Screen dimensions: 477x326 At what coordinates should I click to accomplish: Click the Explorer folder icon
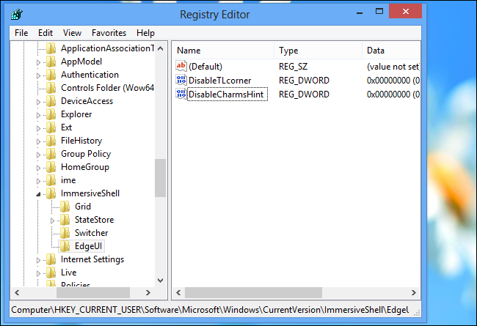click(x=51, y=114)
